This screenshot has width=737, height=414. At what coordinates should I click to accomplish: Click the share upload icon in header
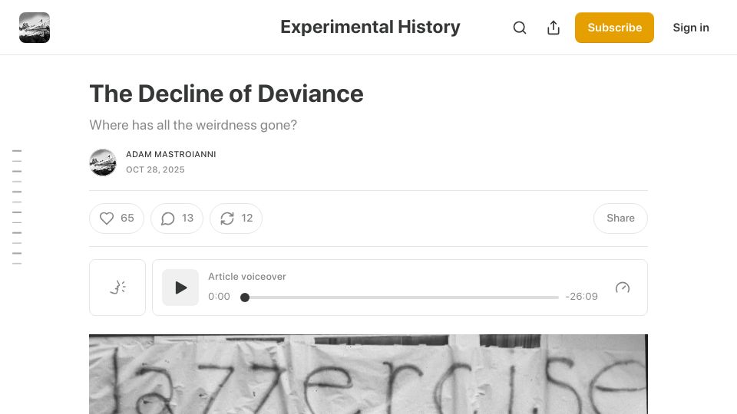point(554,28)
